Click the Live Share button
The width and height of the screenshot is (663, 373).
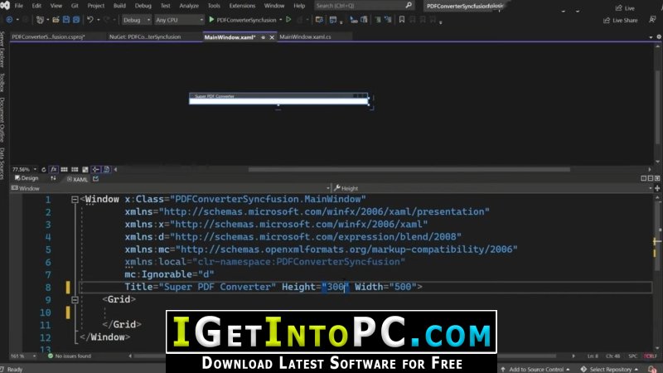[x=620, y=20]
